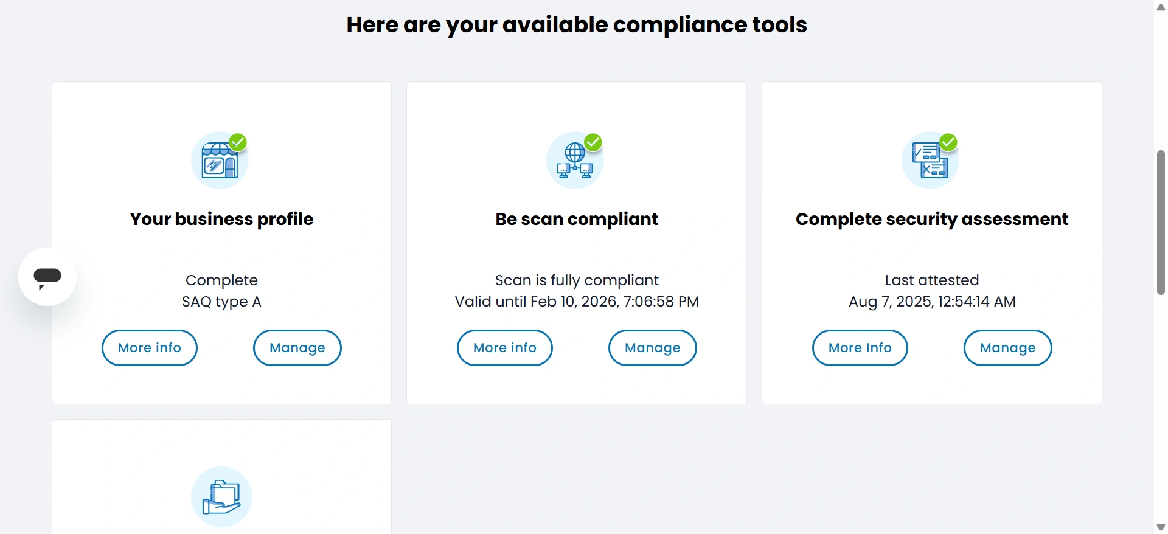
Task: Click green checkmark on scan compliant icon
Action: (x=593, y=142)
